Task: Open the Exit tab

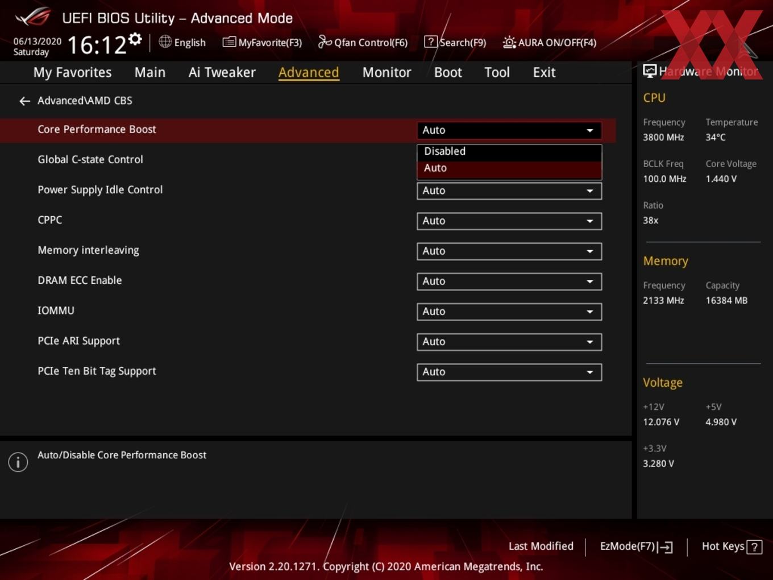Action: [544, 72]
